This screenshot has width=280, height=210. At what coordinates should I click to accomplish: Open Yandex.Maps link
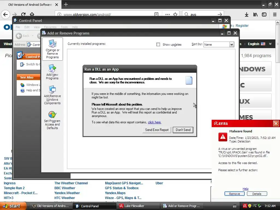[115, 193]
